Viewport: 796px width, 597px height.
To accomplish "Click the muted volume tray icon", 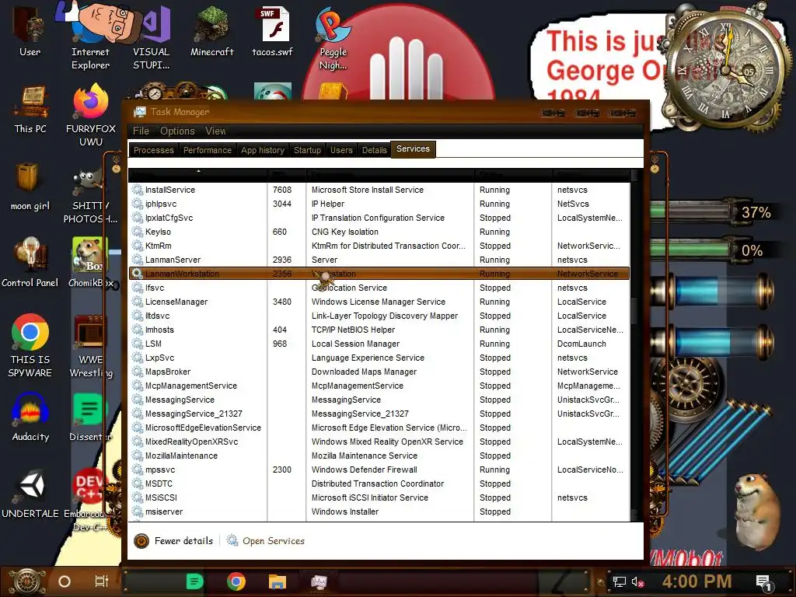I will pyautogui.click(x=637, y=581).
